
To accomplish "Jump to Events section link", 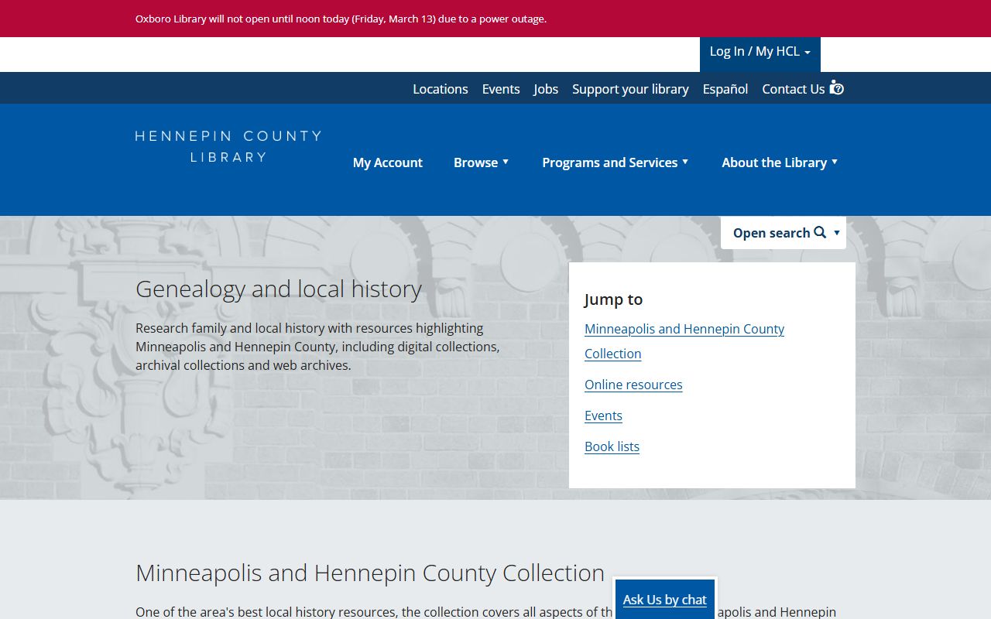I will point(603,416).
